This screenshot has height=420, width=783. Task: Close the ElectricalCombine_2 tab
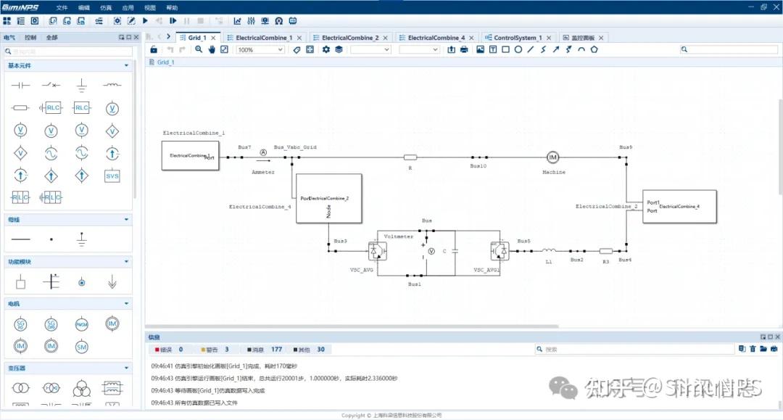click(384, 37)
